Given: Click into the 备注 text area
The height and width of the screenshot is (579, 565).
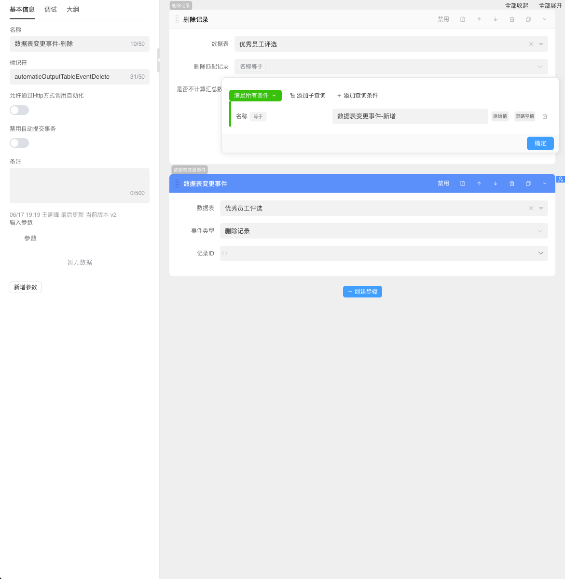Looking at the screenshot, I should tap(79, 184).
